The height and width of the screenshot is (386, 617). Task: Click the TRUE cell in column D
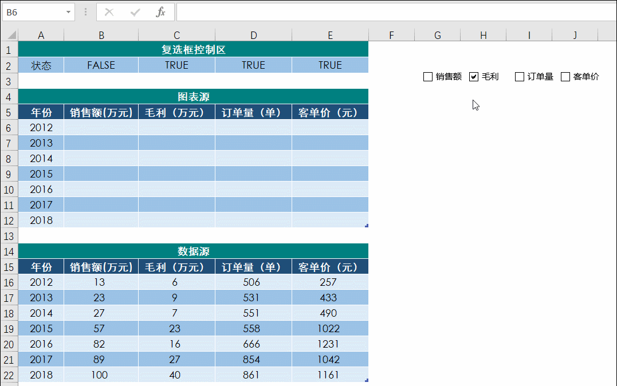[x=253, y=65]
